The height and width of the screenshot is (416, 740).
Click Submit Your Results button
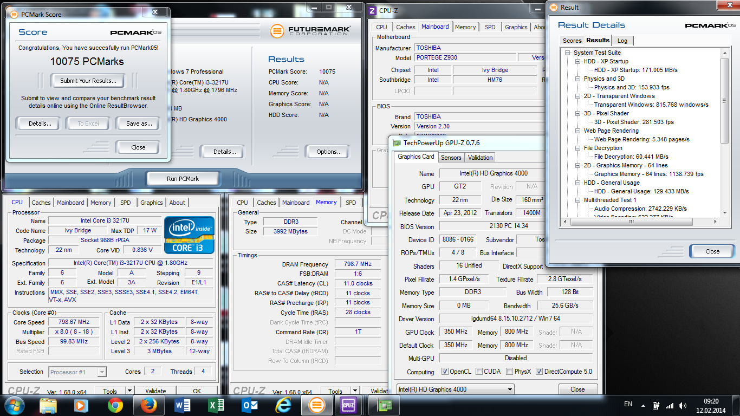(x=88, y=81)
